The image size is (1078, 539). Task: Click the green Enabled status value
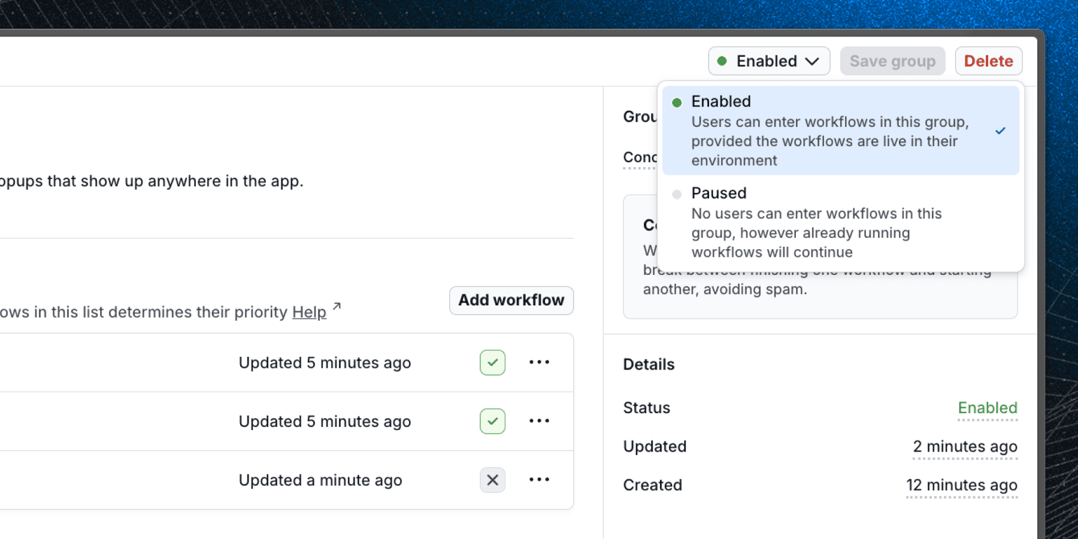pyautogui.click(x=987, y=408)
